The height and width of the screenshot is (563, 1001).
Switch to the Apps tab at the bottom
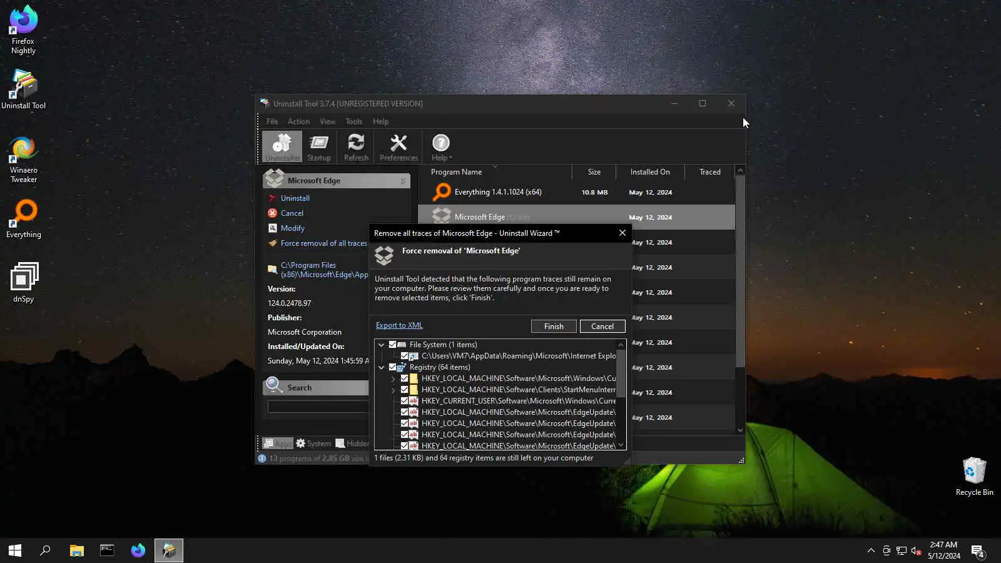pos(278,443)
